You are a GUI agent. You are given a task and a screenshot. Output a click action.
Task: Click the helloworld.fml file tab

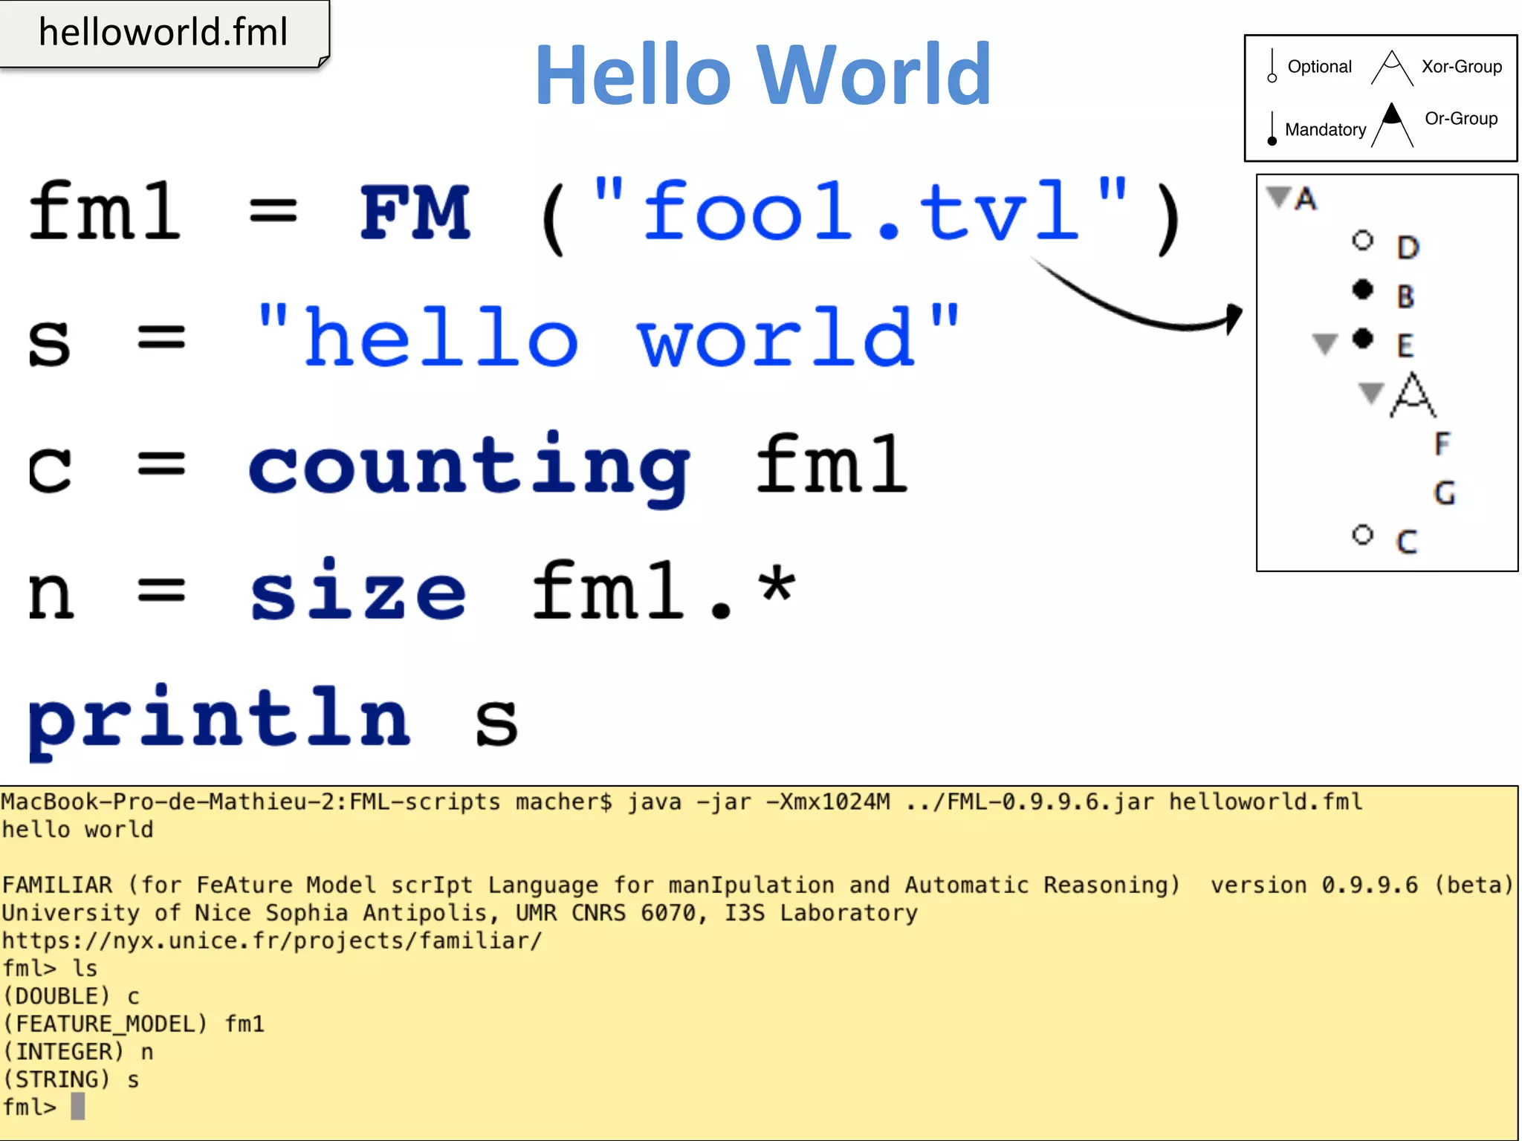point(164,33)
